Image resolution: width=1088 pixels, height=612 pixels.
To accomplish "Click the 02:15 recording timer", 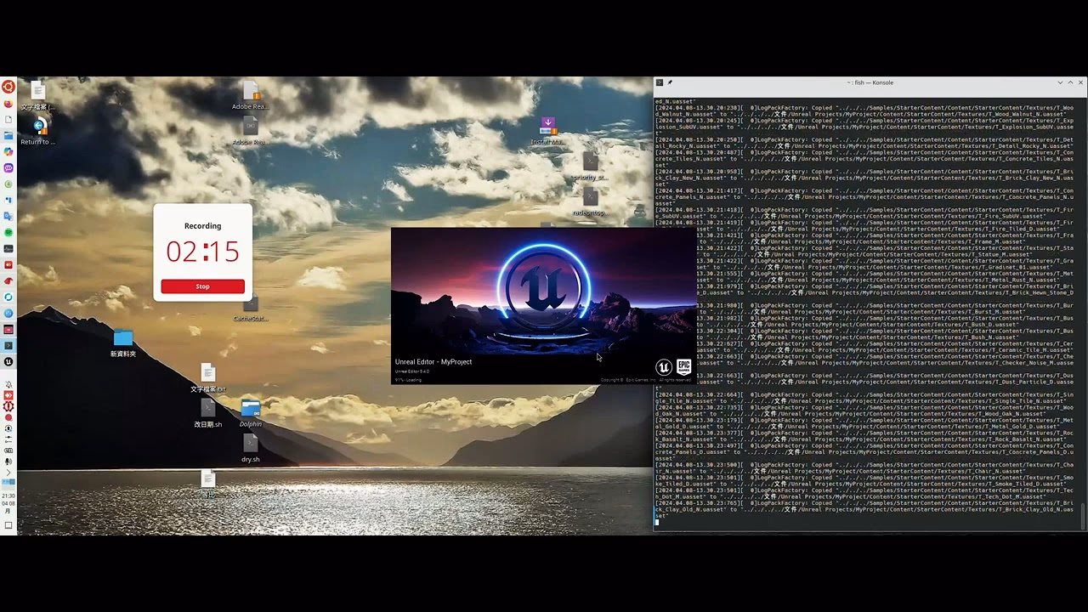I will click(202, 252).
